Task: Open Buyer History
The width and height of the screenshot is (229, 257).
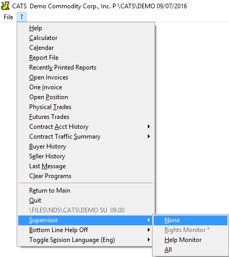Action: [86, 146]
